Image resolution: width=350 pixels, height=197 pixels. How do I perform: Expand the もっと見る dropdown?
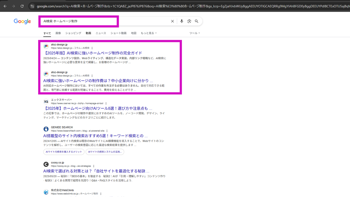point(148,33)
